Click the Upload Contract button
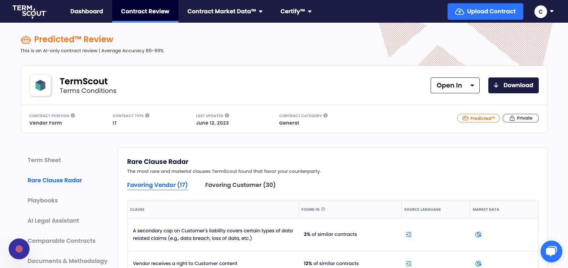 [x=485, y=12]
